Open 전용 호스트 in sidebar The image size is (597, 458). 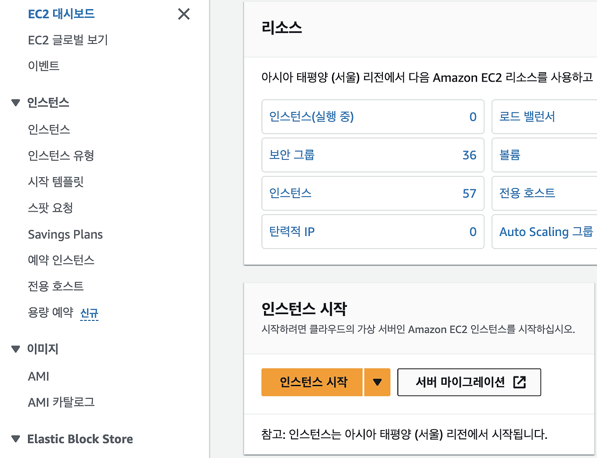point(56,286)
